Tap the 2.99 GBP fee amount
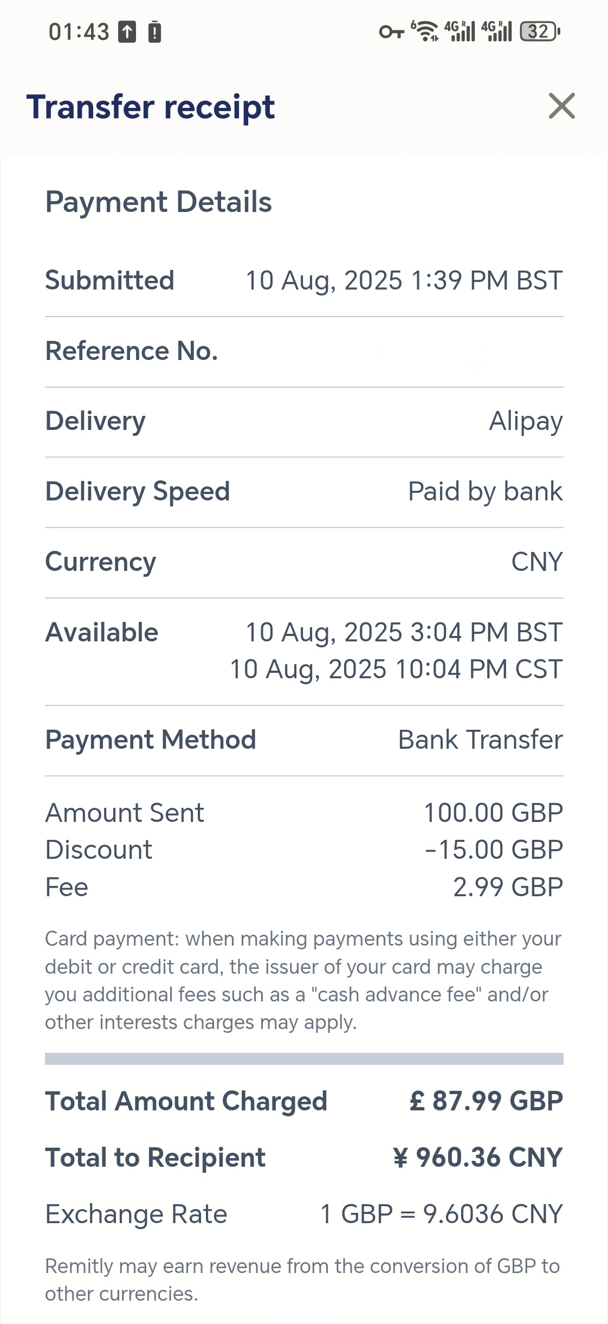Image resolution: width=608 pixels, height=1324 pixels. coord(508,888)
